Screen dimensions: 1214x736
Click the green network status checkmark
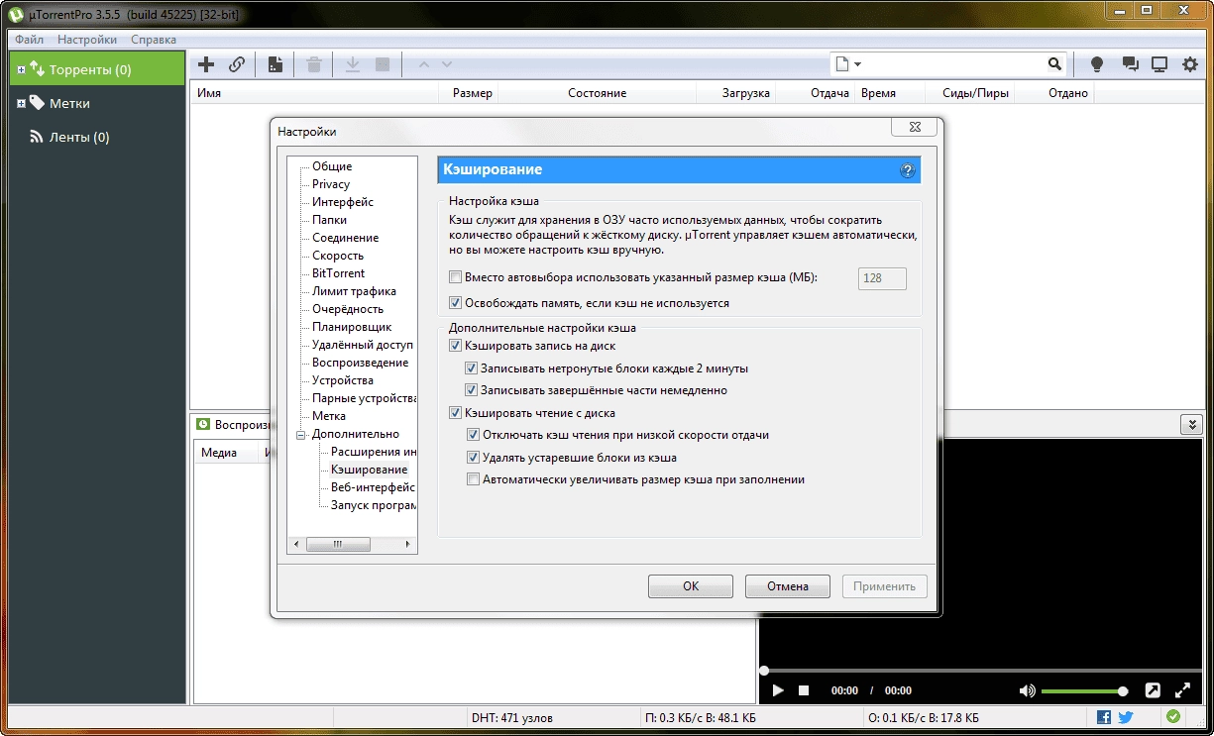[x=1173, y=716]
